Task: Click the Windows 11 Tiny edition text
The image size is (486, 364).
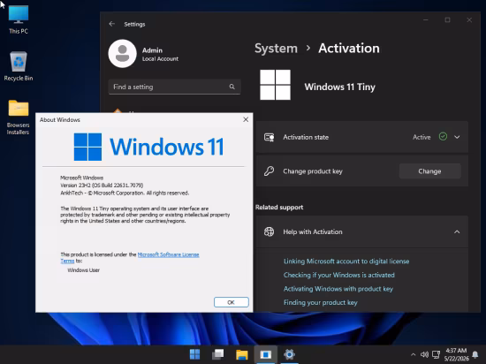Action: pos(339,87)
